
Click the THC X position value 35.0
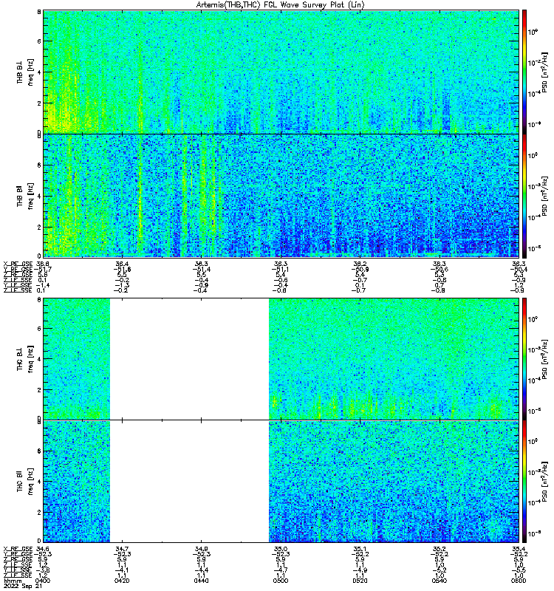click(281, 549)
